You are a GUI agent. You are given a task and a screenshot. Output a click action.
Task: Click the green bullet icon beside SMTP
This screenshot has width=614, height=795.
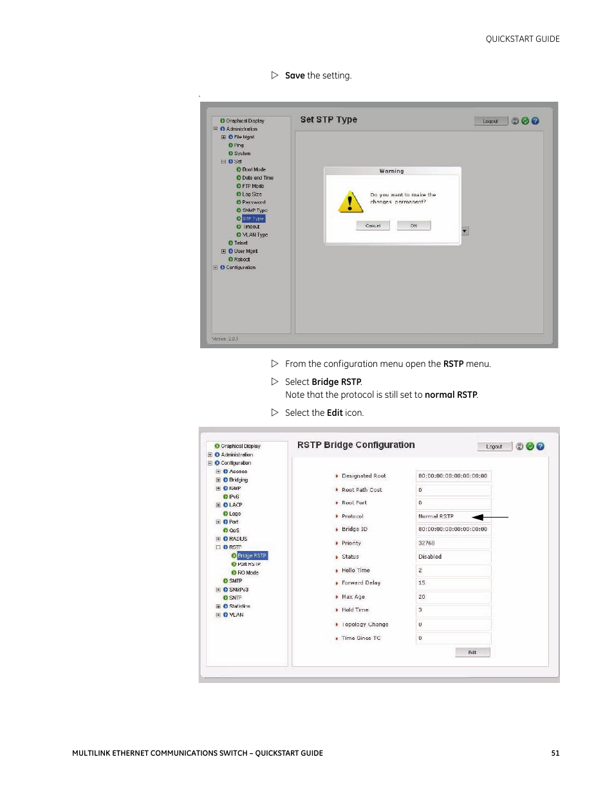point(225,581)
